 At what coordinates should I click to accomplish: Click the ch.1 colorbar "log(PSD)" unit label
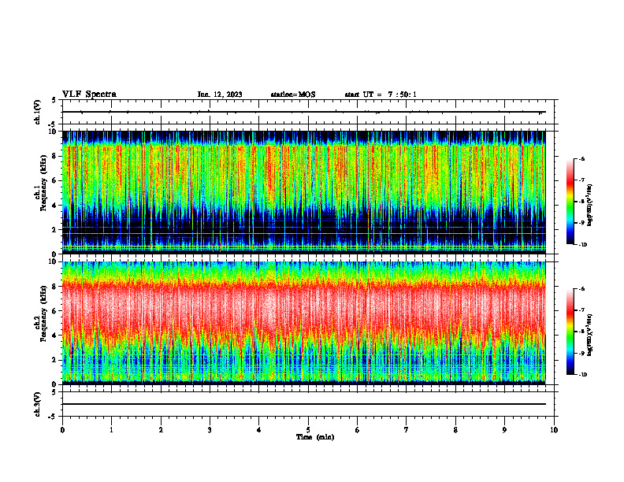tap(591, 205)
